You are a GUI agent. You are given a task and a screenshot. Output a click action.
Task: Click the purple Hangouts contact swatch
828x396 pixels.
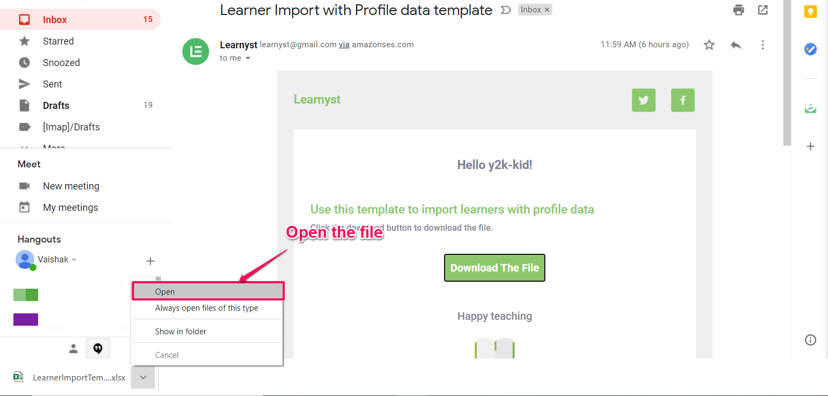(26, 320)
